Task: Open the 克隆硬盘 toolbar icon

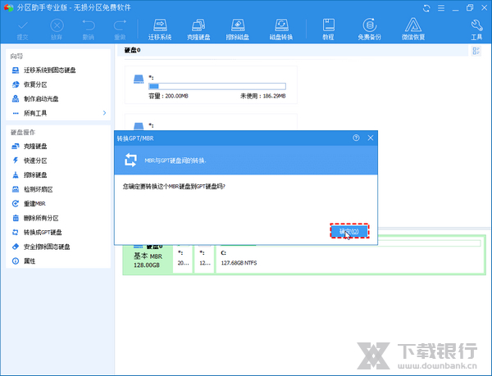Action: click(x=198, y=30)
